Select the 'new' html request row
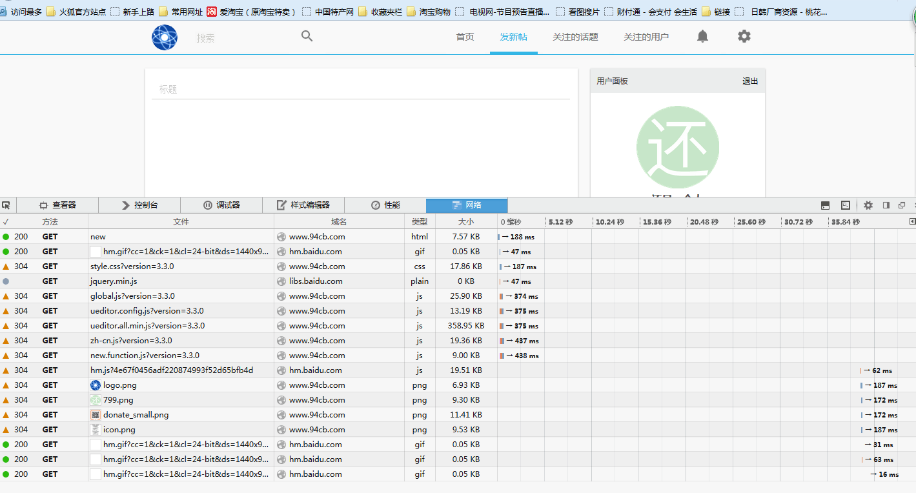The width and height of the screenshot is (916, 493). point(458,237)
